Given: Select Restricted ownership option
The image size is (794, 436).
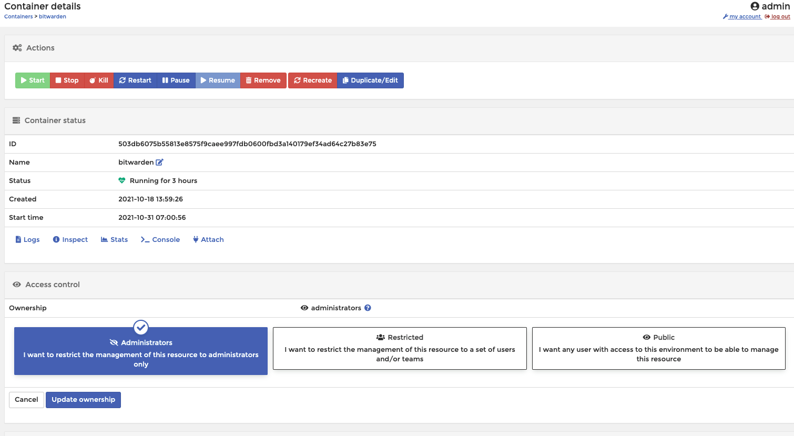Looking at the screenshot, I should coord(400,349).
